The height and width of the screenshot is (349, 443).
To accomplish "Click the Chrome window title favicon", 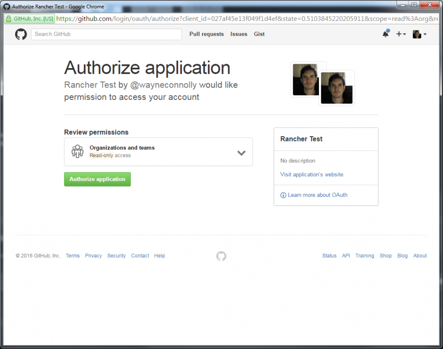I will click(x=7, y=7).
